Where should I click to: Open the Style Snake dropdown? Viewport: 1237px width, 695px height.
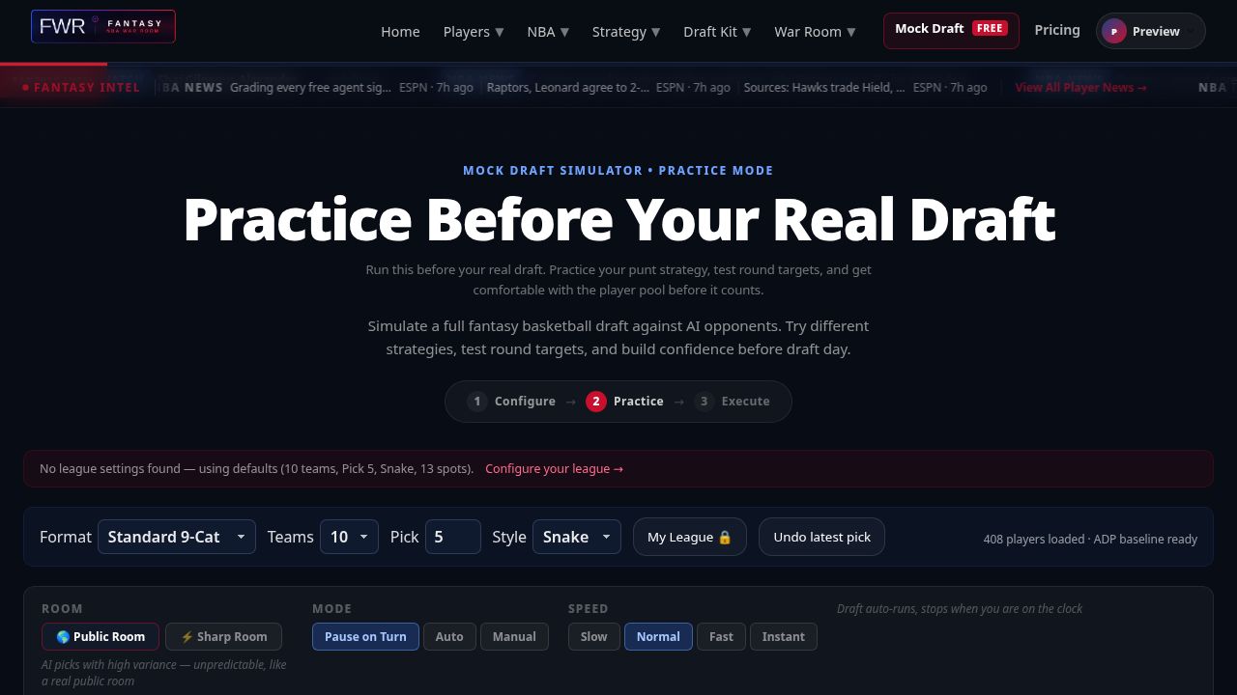[x=577, y=537]
